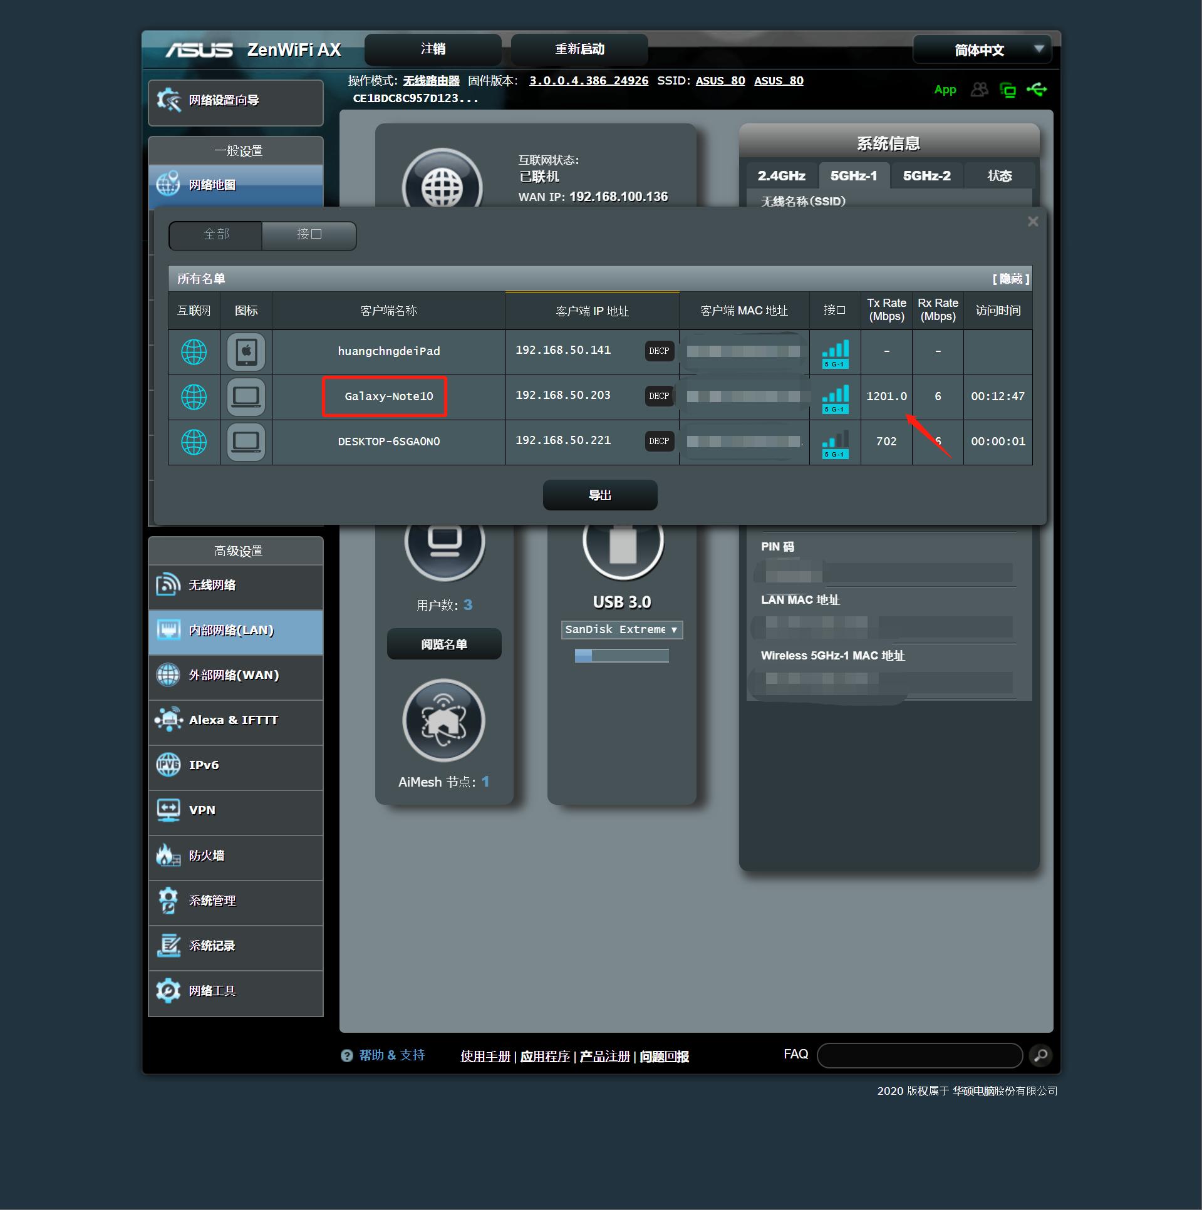Click the App link in header
The image size is (1202, 1210).
[x=945, y=90]
